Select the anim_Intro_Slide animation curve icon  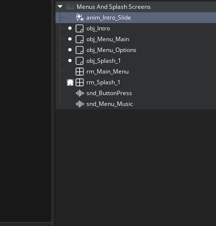click(x=80, y=18)
